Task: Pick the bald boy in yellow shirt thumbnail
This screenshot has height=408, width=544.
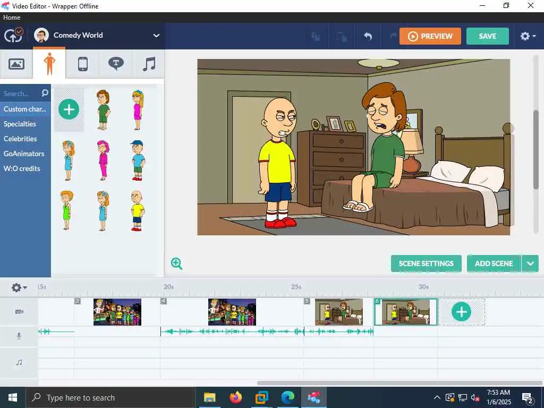Action: [x=138, y=210]
